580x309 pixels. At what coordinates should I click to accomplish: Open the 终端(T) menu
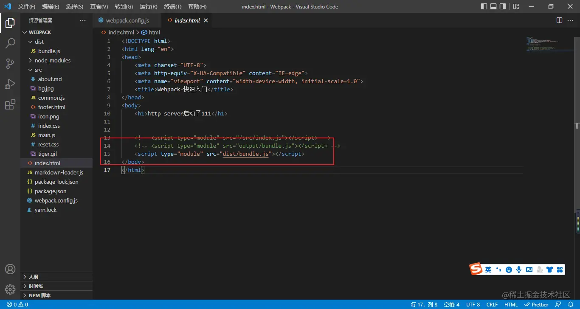pos(173,6)
